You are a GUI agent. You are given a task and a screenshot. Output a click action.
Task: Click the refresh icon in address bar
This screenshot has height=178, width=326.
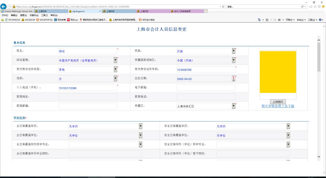223,7
